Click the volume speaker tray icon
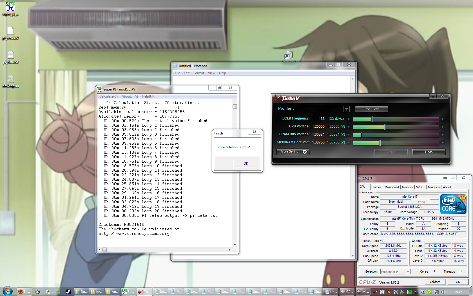 click(443, 292)
